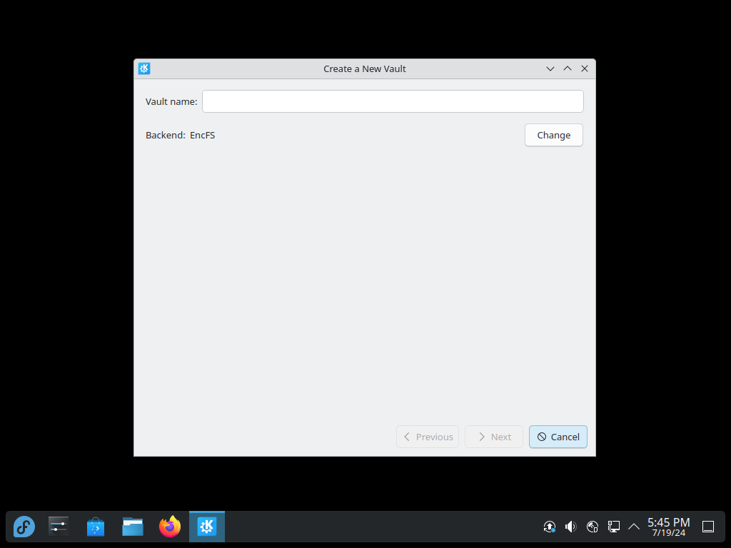Viewport: 731px width, 548px height.
Task: Click the Vault name input field
Action: click(393, 101)
